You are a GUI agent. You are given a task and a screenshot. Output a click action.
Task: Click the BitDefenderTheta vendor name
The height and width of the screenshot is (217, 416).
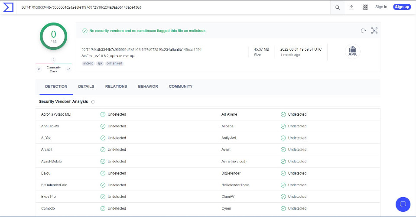[x=235, y=185]
